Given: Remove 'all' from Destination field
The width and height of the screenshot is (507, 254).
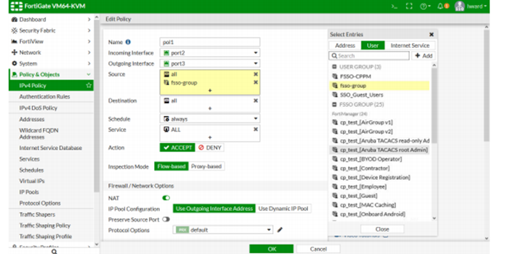Looking at the screenshot, I should [255, 101].
